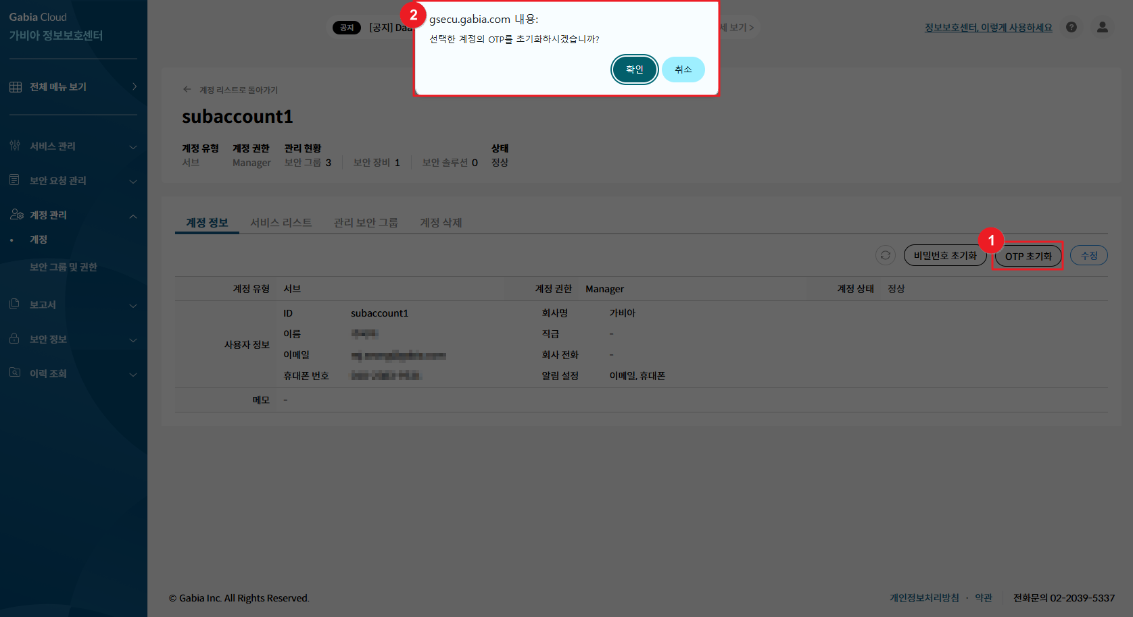The image size is (1133, 617).
Task: Switch to the 서비스 리스트 tab
Action: pyautogui.click(x=281, y=223)
